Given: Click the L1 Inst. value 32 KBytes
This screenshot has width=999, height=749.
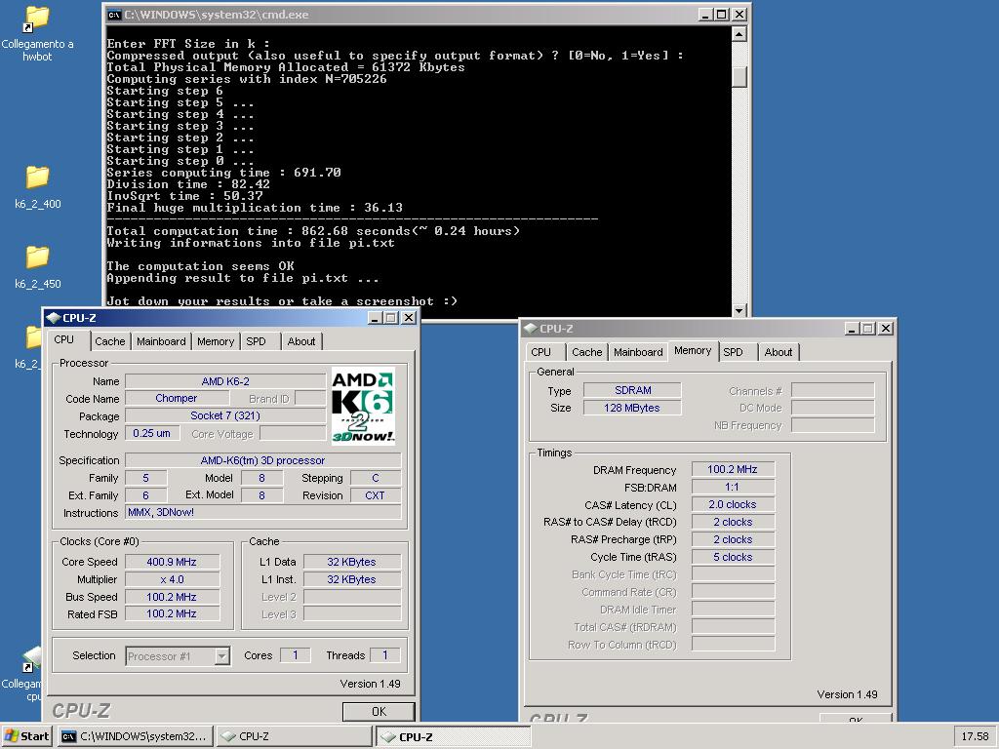Looking at the screenshot, I should (x=351, y=579).
